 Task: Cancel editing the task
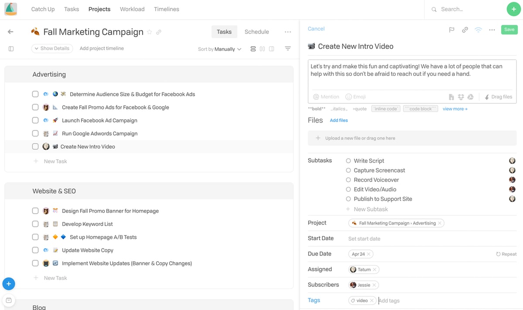pyautogui.click(x=316, y=29)
